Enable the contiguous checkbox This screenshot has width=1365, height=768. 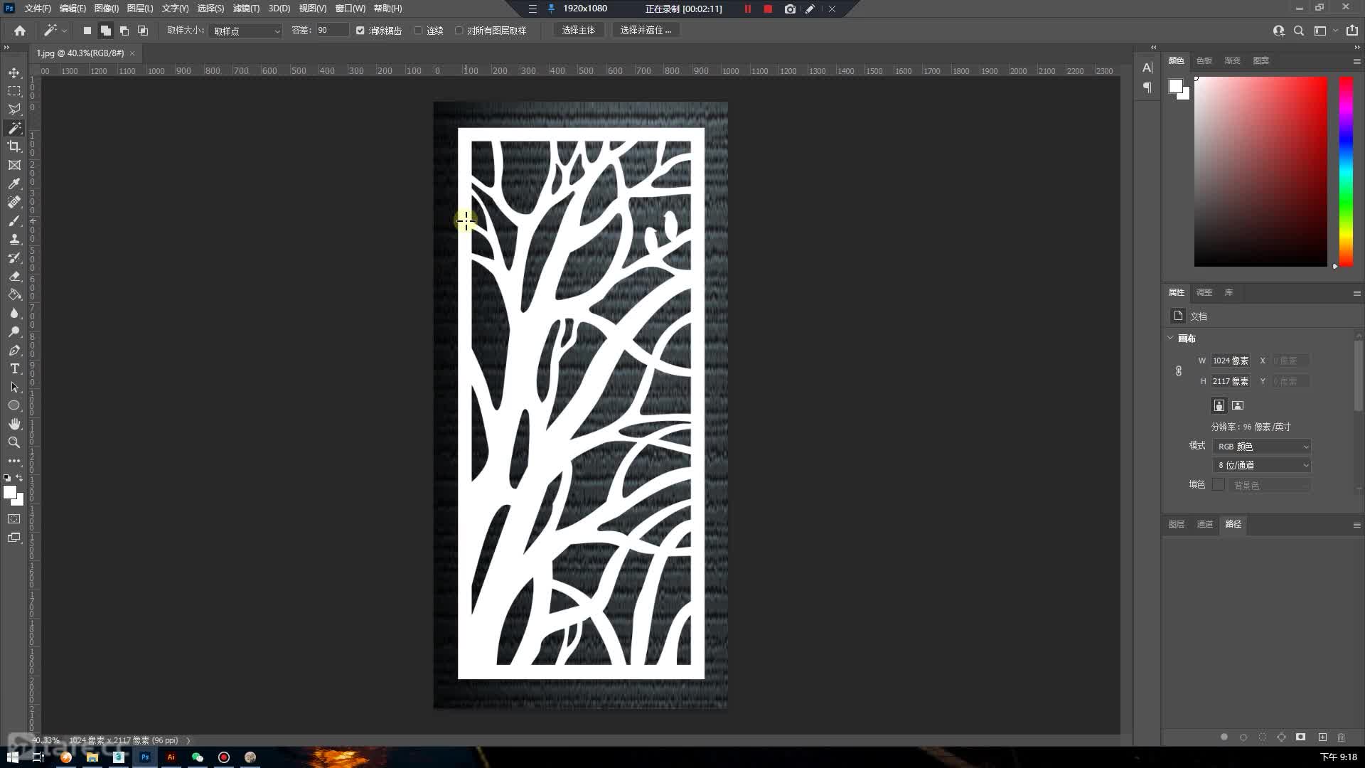point(419,31)
